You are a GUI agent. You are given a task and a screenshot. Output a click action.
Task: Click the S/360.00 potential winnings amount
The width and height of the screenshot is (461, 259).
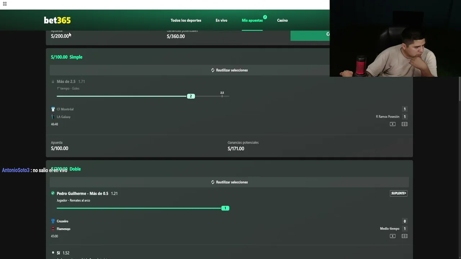(x=176, y=36)
